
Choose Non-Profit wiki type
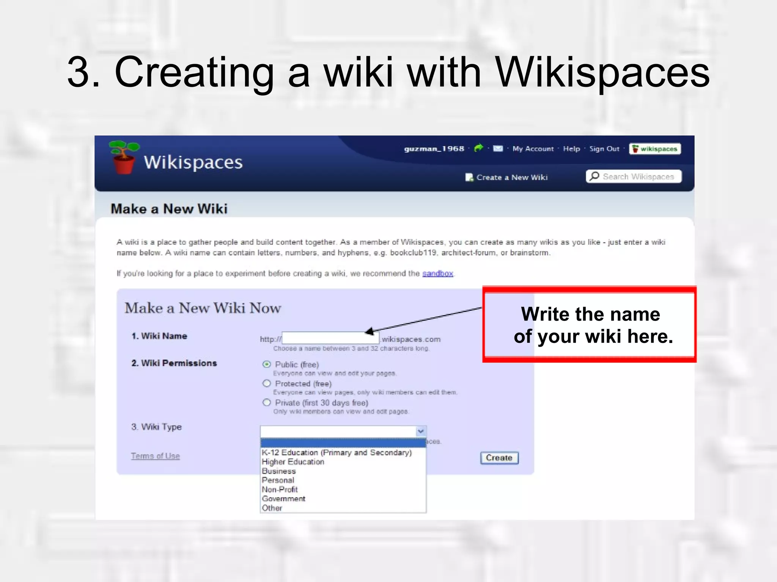click(x=343, y=490)
